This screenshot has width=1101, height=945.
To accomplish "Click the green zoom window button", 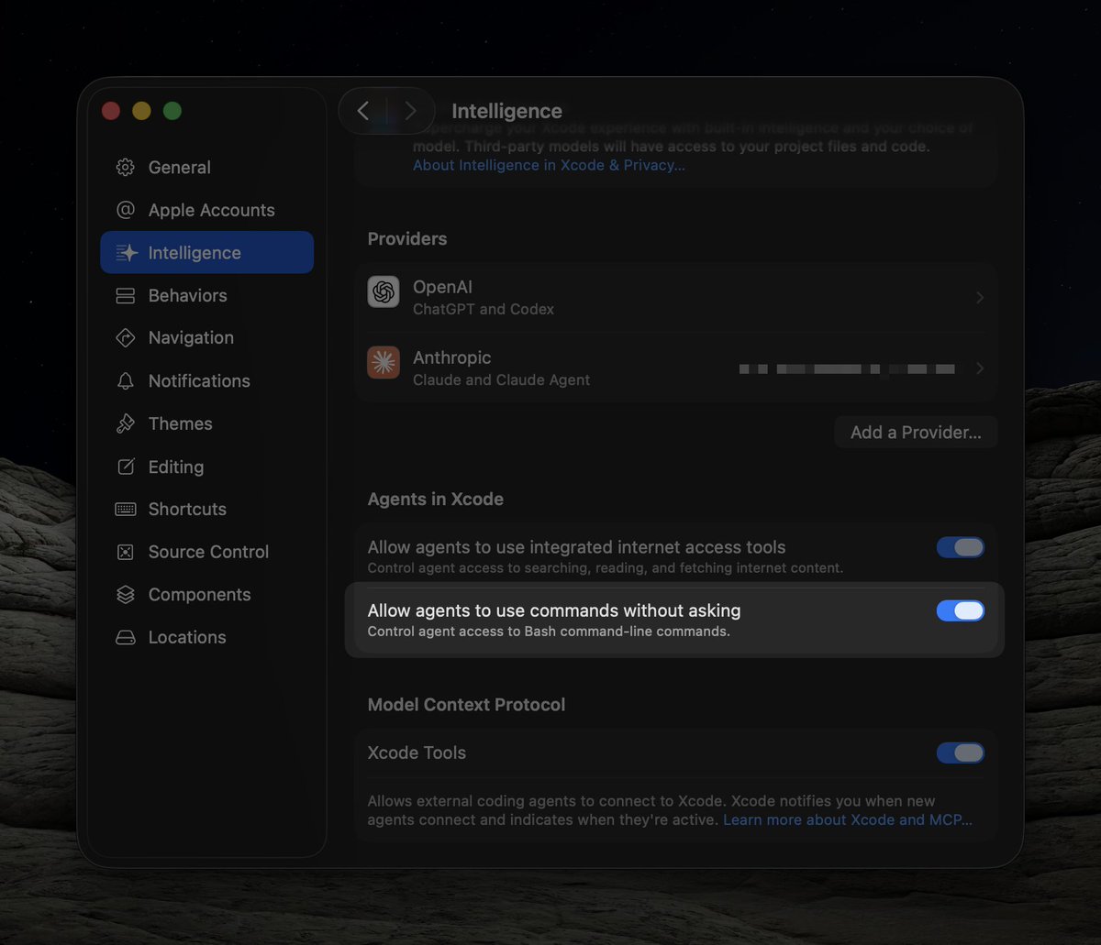I will (x=172, y=111).
